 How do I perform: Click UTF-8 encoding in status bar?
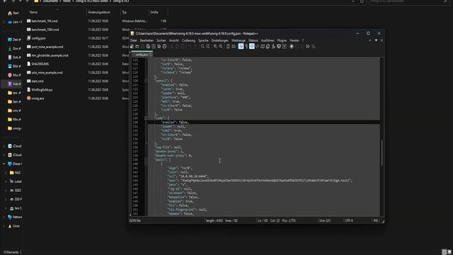(349, 220)
